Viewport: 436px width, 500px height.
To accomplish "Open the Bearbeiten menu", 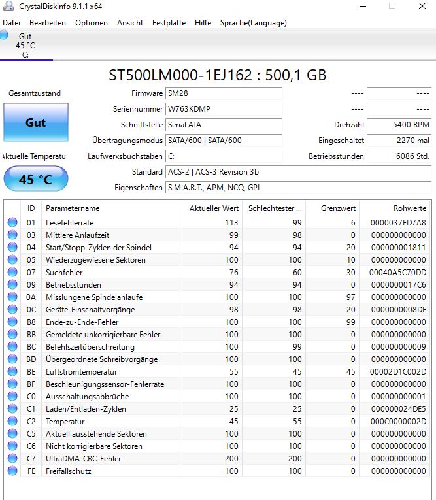I will point(48,23).
